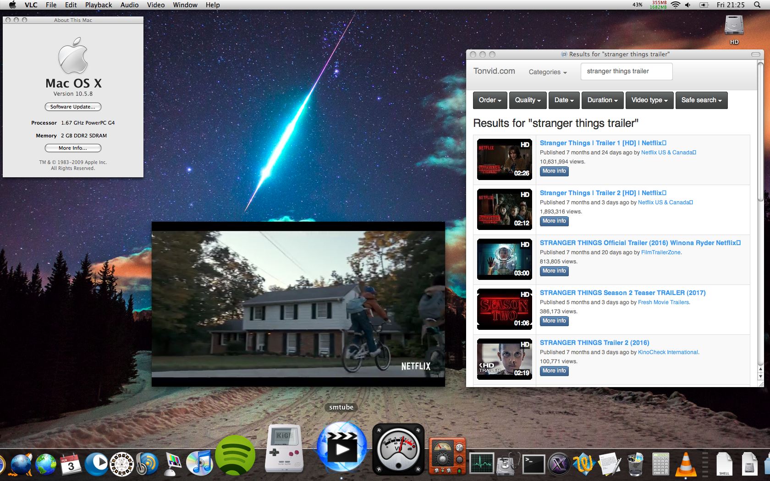This screenshot has width=770, height=481.
Task: Open the color bars display icon in dock
Action: coord(172,464)
